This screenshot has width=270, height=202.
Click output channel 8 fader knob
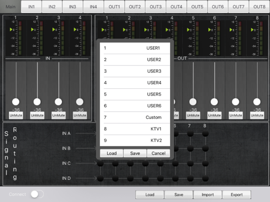click(x=257, y=102)
